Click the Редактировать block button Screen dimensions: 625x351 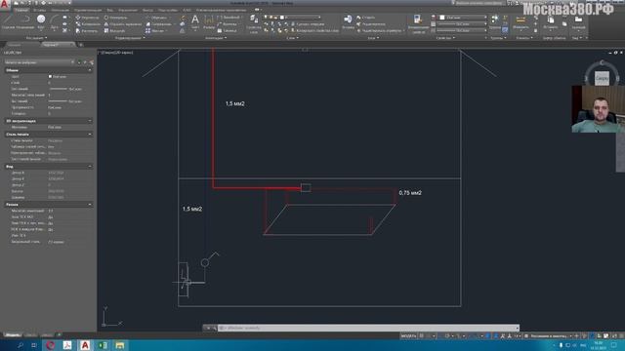[x=372, y=23]
